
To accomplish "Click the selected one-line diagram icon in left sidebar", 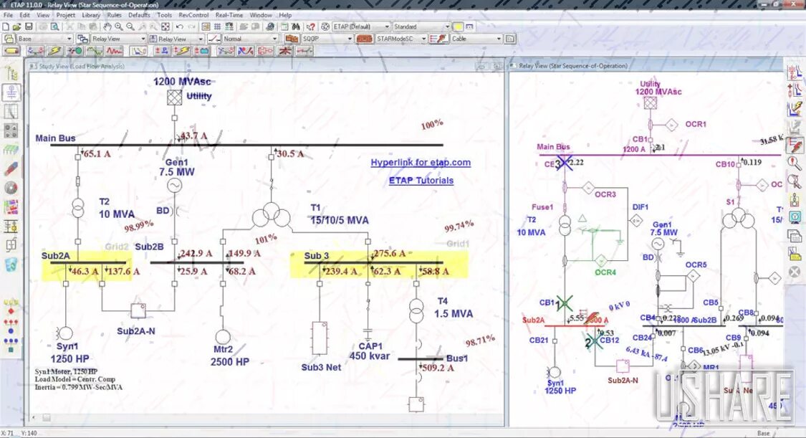I will [x=11, y=92].
